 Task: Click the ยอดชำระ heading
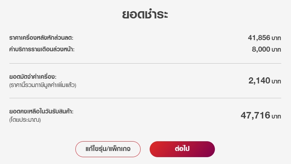click(145, 14)
